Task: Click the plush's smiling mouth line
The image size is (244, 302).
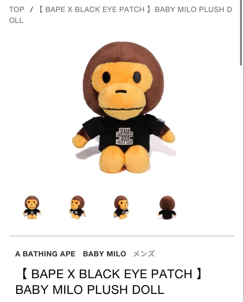Action: [124, 109]
